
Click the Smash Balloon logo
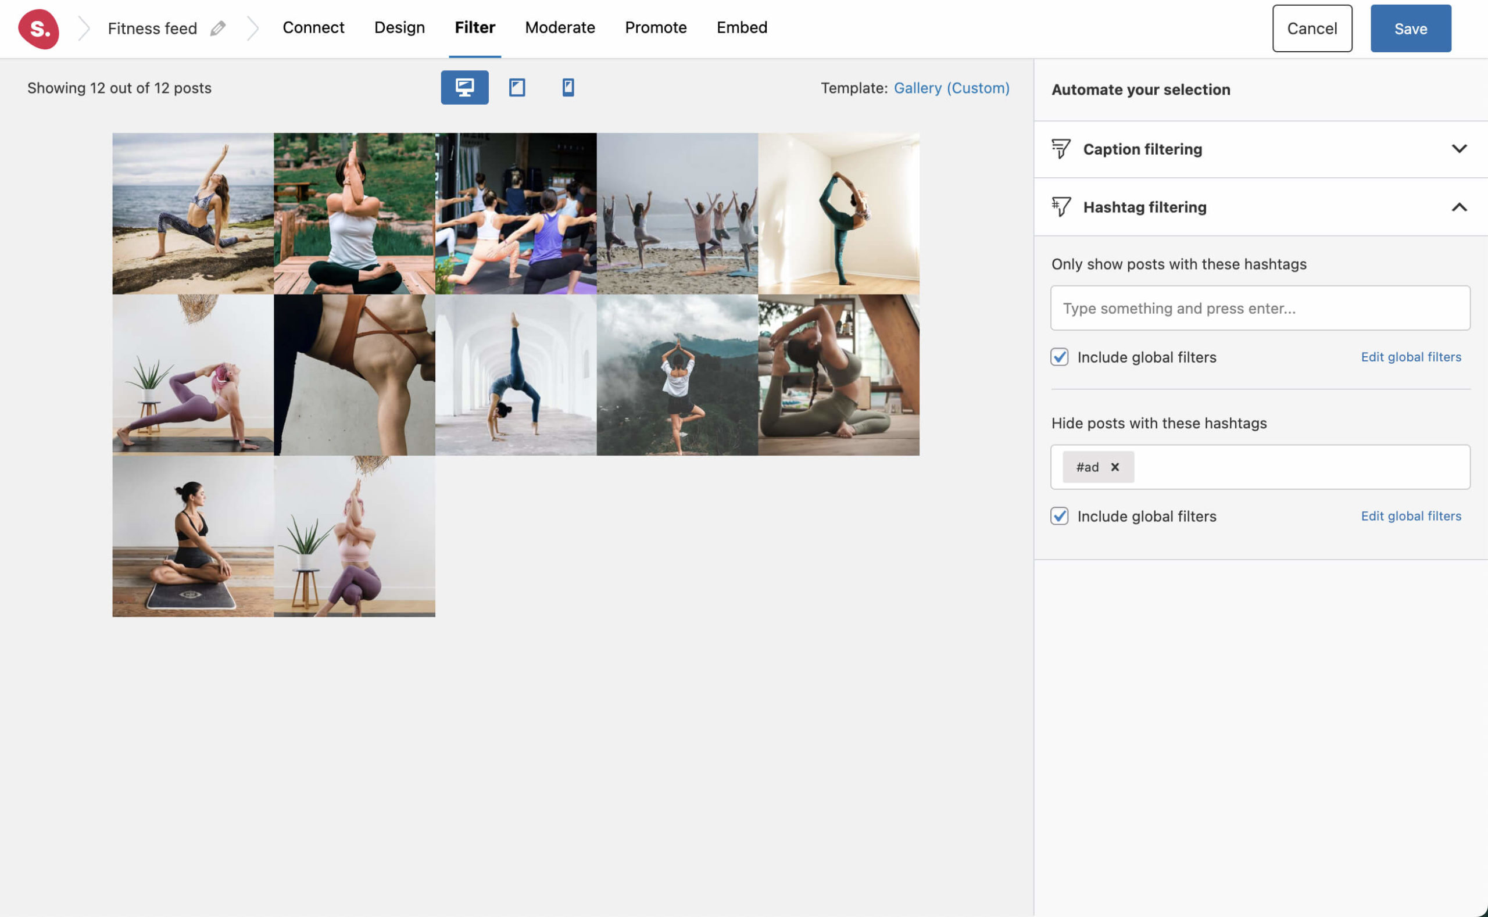click(39, 28)
